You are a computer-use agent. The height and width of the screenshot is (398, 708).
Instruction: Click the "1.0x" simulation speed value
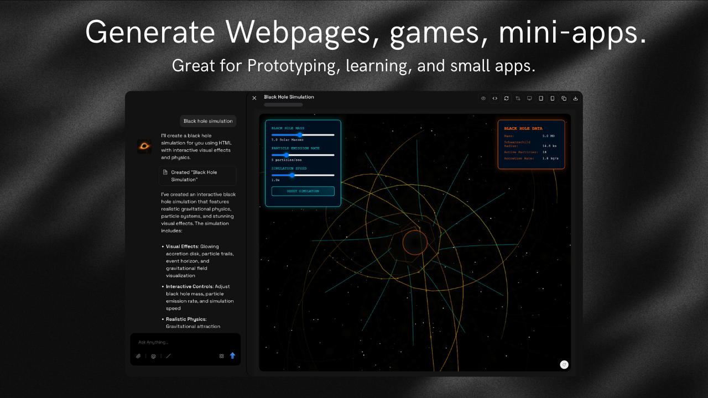pos(275,180)
